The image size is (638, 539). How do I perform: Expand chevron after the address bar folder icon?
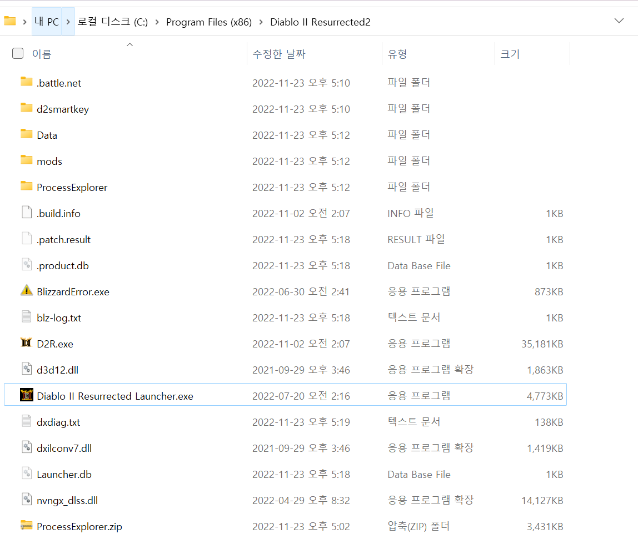click(25, 22)
